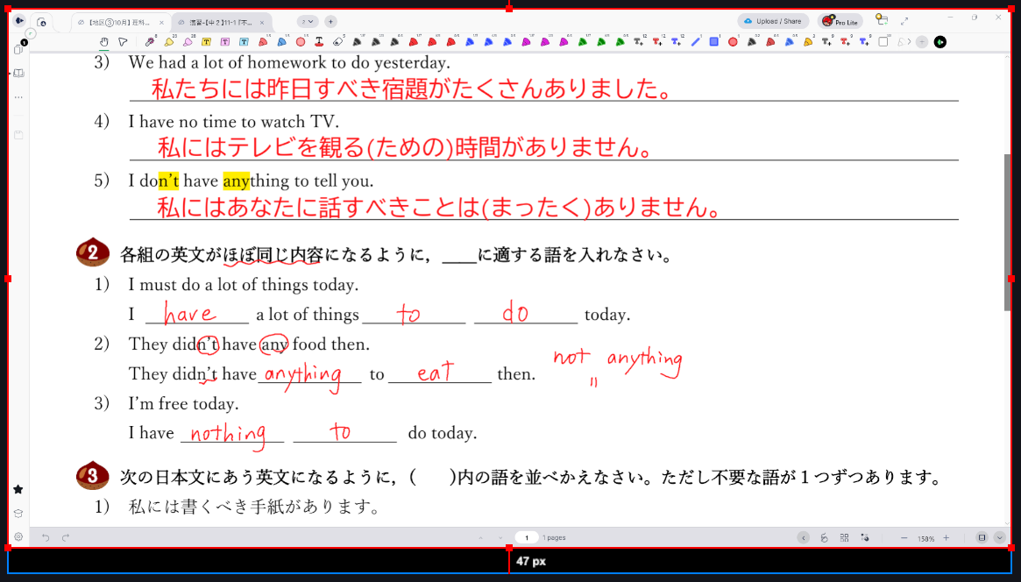Toggle fullscreen with the expand arrows icon
1021x582 pixels.
[904, 21]
